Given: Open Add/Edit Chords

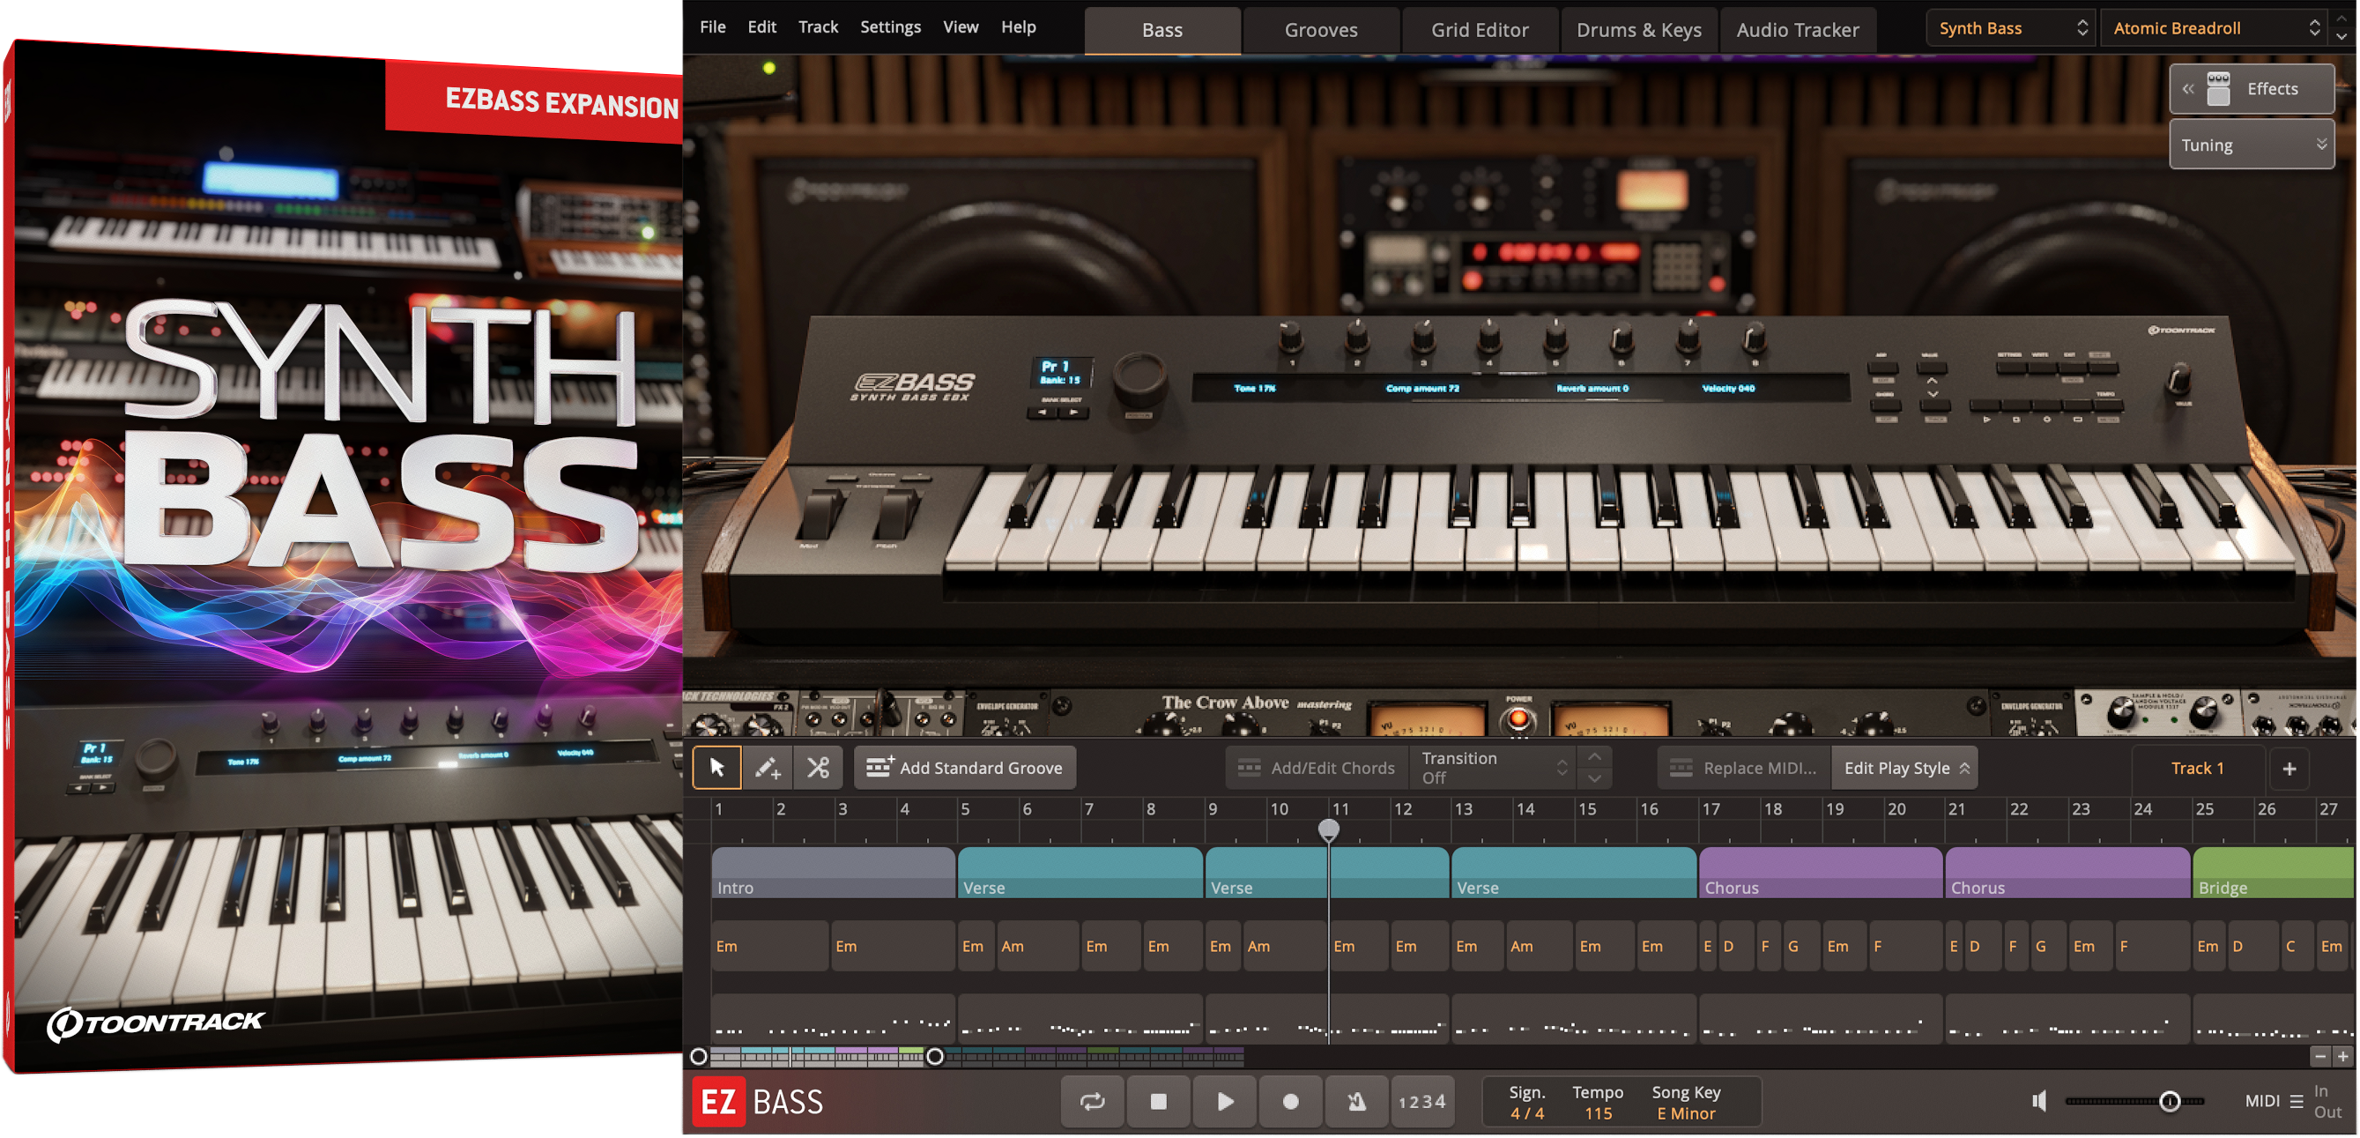Looking at the screenshot, I should pos(1317,767).
